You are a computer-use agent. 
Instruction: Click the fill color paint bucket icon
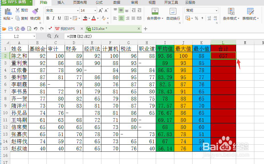click(85, 18)
